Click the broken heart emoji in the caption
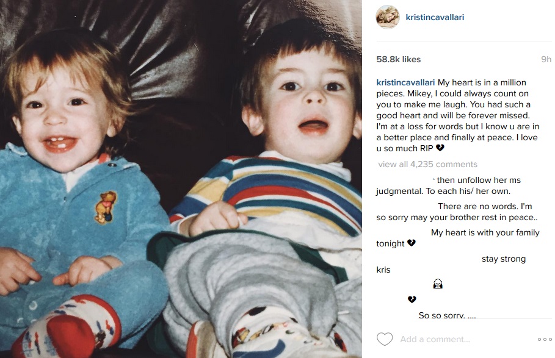 (440, 148)
